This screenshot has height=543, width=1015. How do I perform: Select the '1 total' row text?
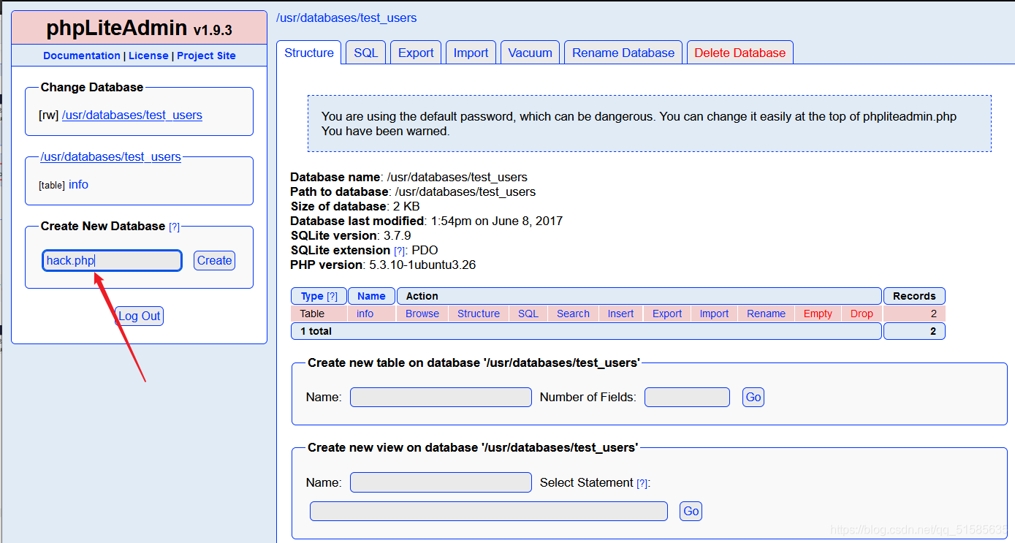(x=316, y=331)
